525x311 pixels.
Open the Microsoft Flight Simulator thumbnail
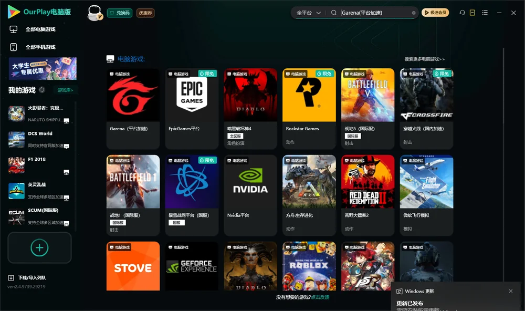[x=426, y=182]
